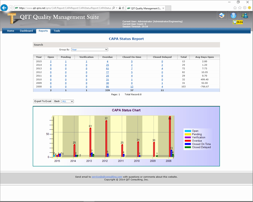
Task: Click the address bar URL field
Action: coord(65,8)
